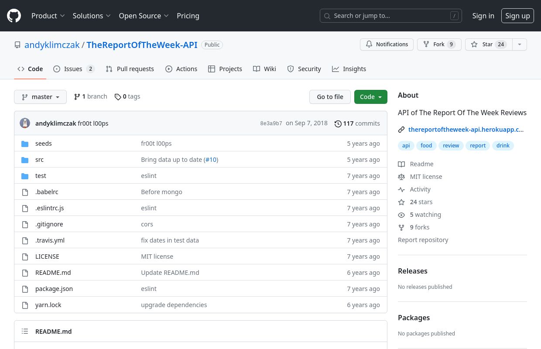Click the file icon beside .eslintrc.js
The width and height of the screenshot is (541, 349).
(x=25, y=208)
